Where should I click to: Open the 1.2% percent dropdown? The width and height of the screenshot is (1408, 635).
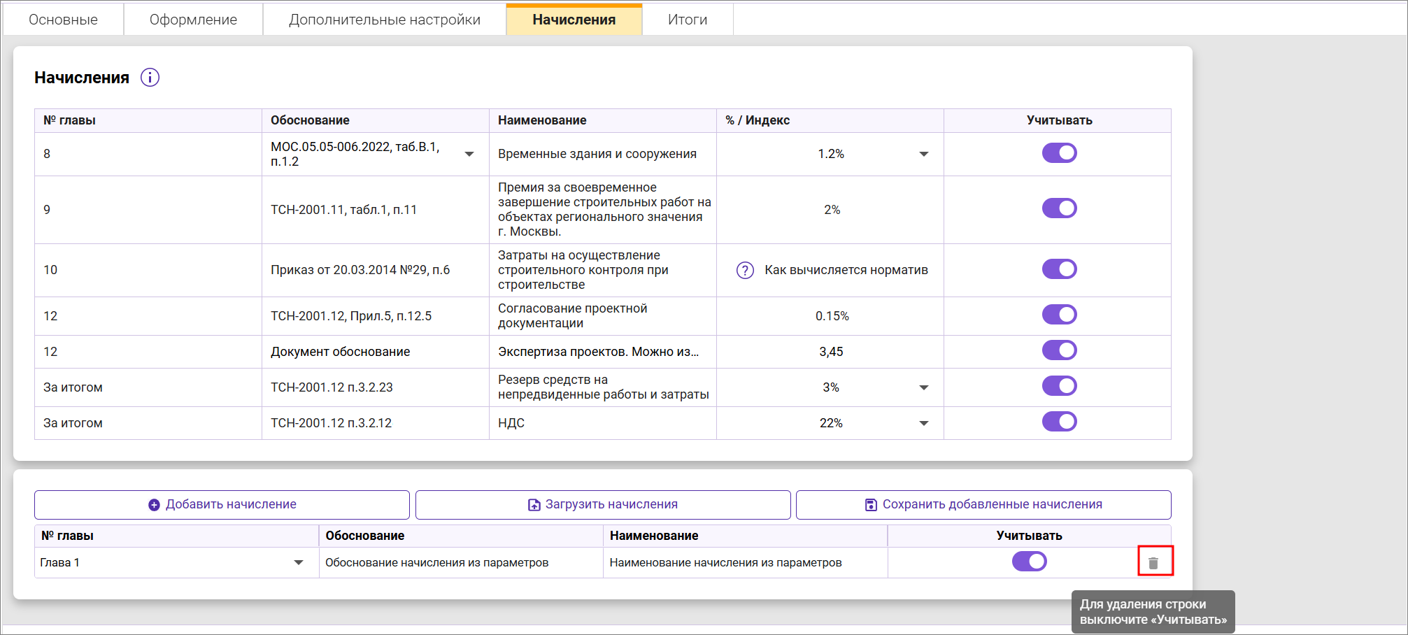923,154
